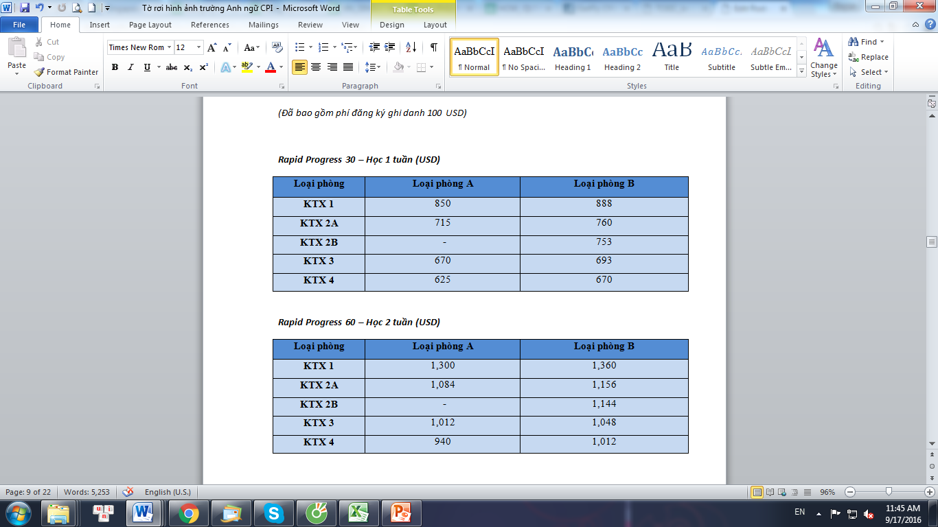Apply the Heading 1 style
The height and width of the screenshot is (527, 938).
coord(573,57)
